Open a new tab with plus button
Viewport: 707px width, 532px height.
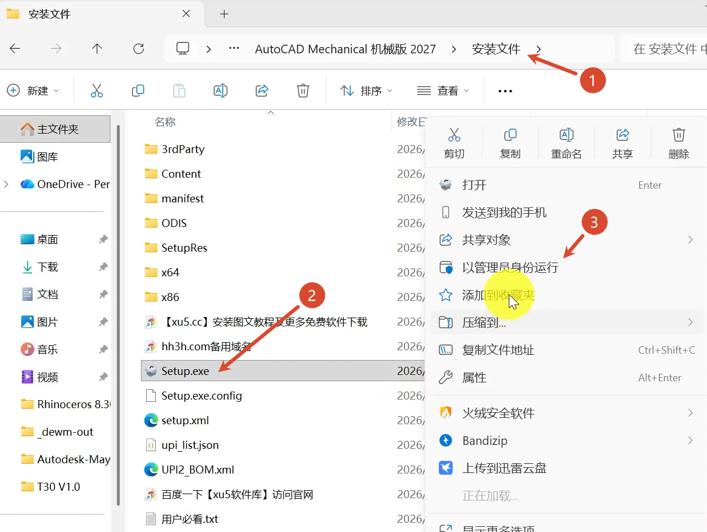tap(224, 14)
